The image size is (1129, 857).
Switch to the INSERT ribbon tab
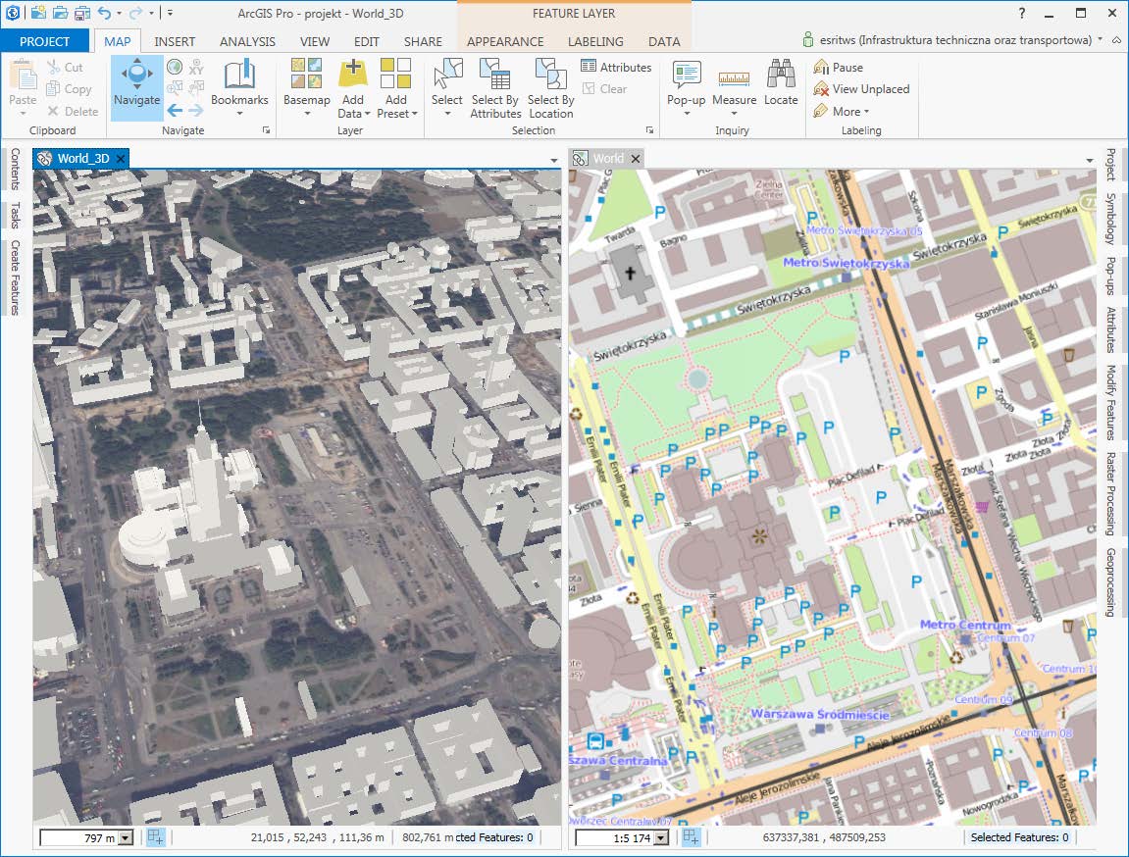pyautogui.click(x=175, y=42)
